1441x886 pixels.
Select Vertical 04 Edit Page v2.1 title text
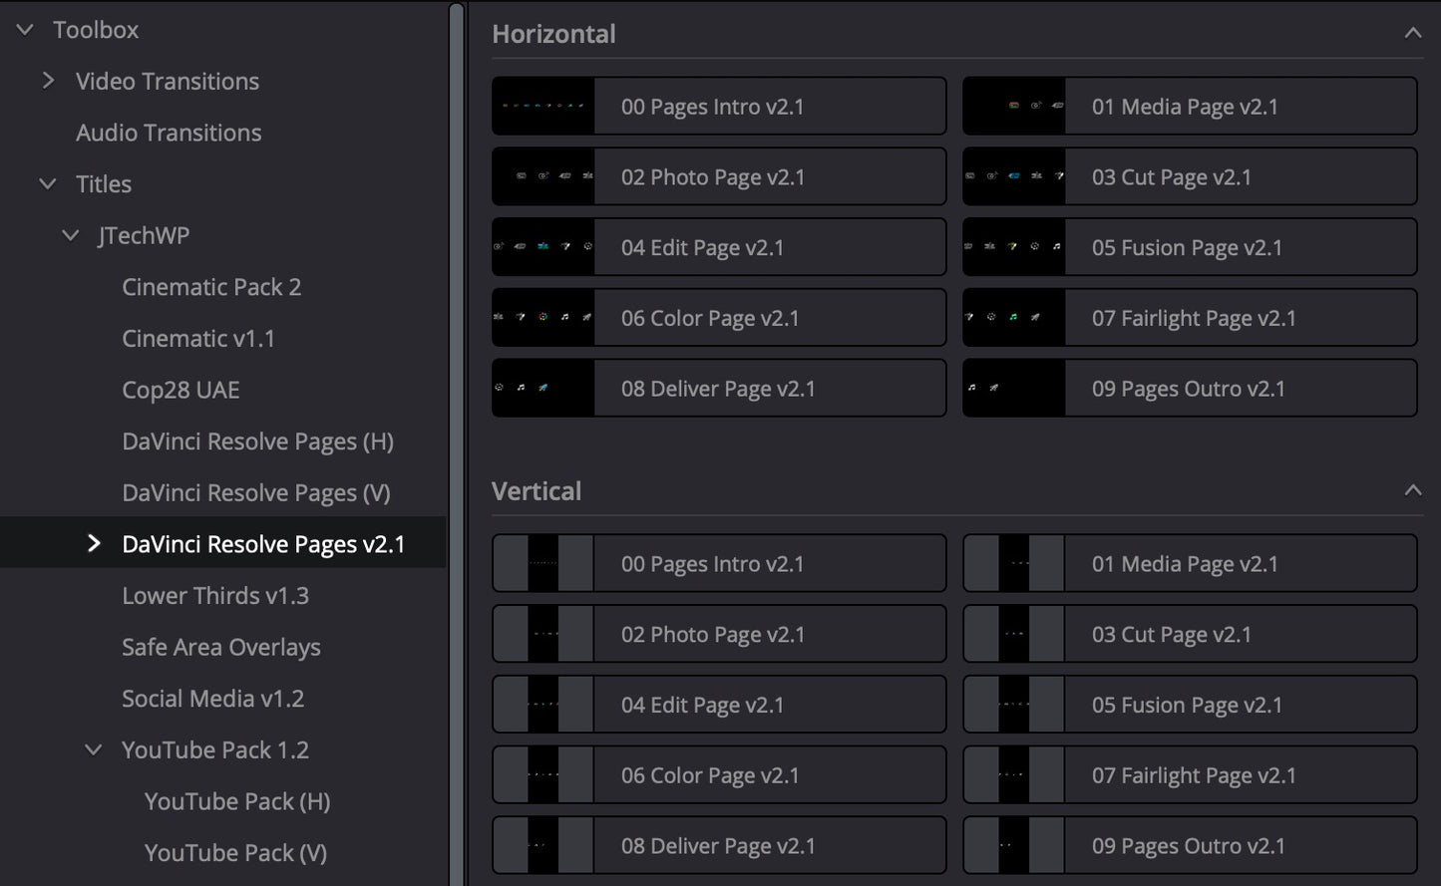click(702, 706)
